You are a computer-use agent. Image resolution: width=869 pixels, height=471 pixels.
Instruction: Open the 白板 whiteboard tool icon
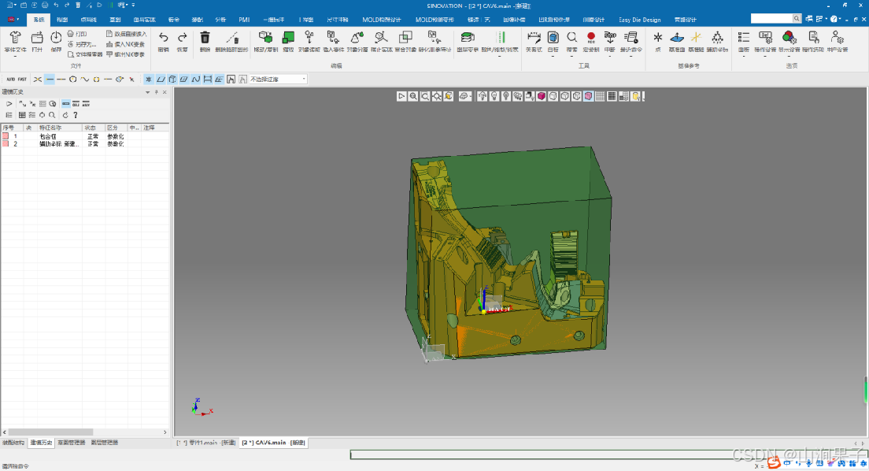(551, 36)
